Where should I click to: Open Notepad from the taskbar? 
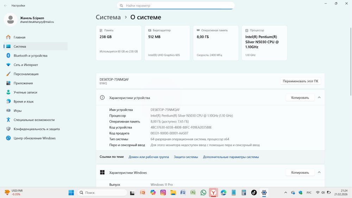(234, 193)
